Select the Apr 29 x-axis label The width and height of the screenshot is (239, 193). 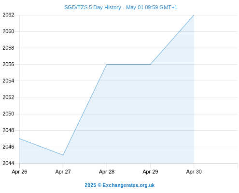(150, 172)
